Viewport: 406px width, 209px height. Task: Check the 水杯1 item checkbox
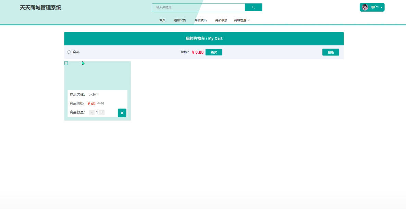coord(66,63)
